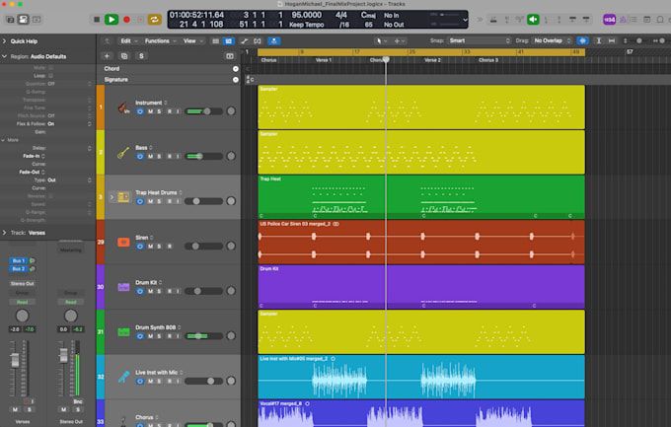Open the Quick Help toolbar icon
This screenshot has height=427, width=671.
click(37, 20)
